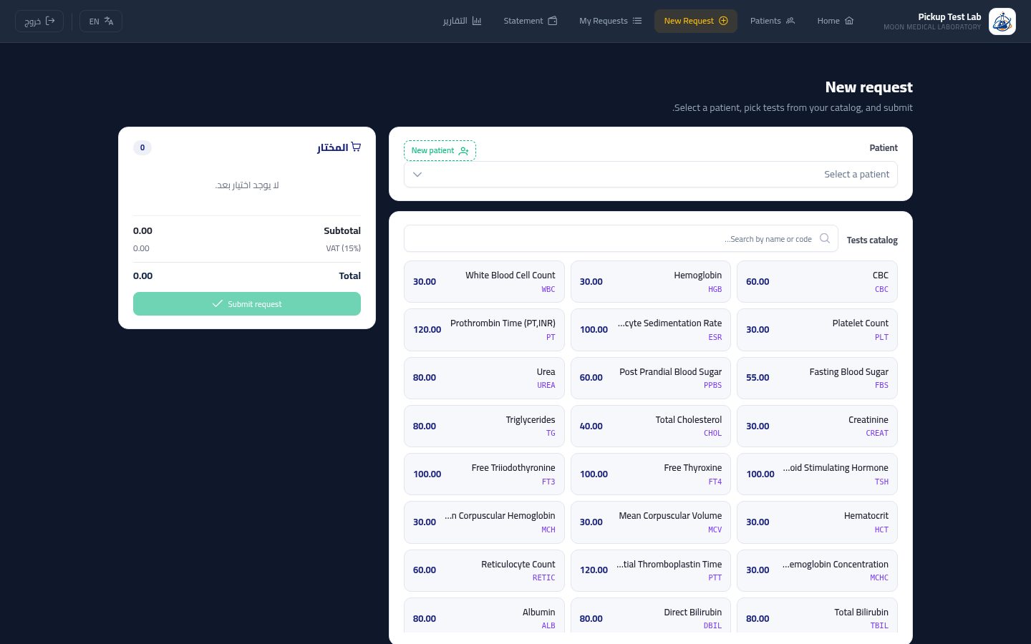Screen dimensions: 1031x644
Task: Add Prothrombin Time (PT,INR) test
Action: coord(484,329)
